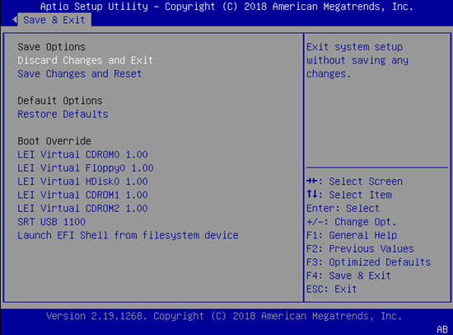
Task: Select Save Changes and Reset
Action: pyautogui.click(x=79, y=73)
